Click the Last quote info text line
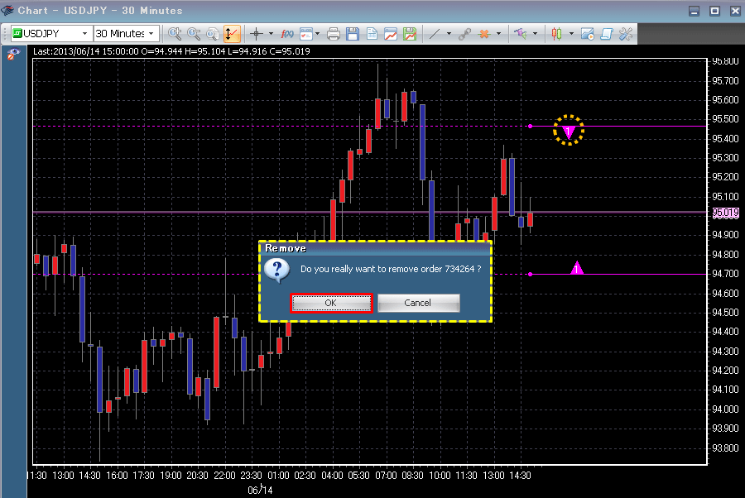Viewport: 745px width, 498px height. coord(171,51)
